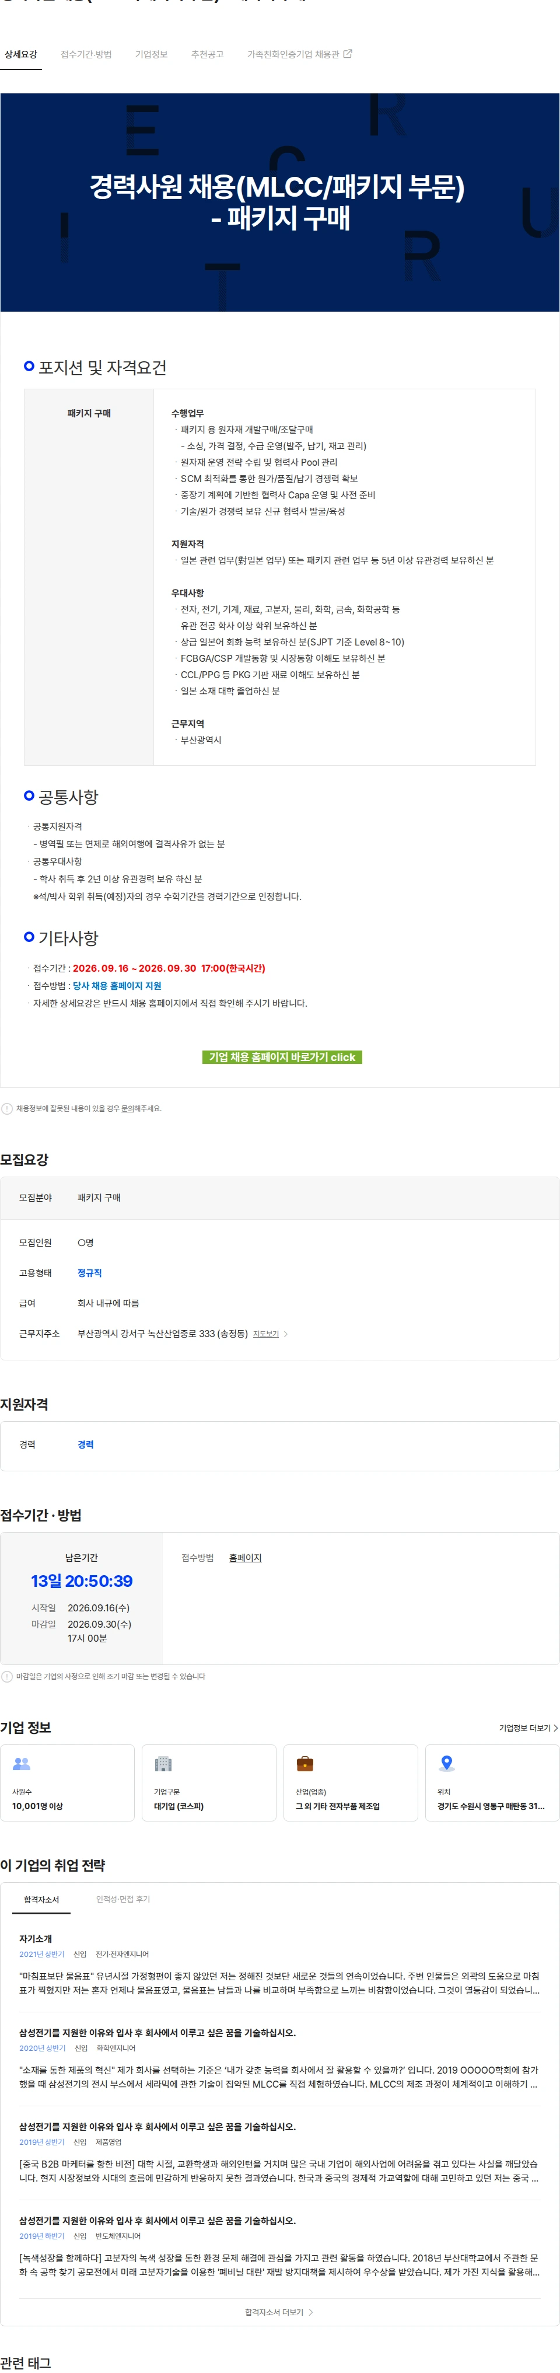Open the 기업정보 tab
The width and height of the screenshot is (560, 2373).
151,55
